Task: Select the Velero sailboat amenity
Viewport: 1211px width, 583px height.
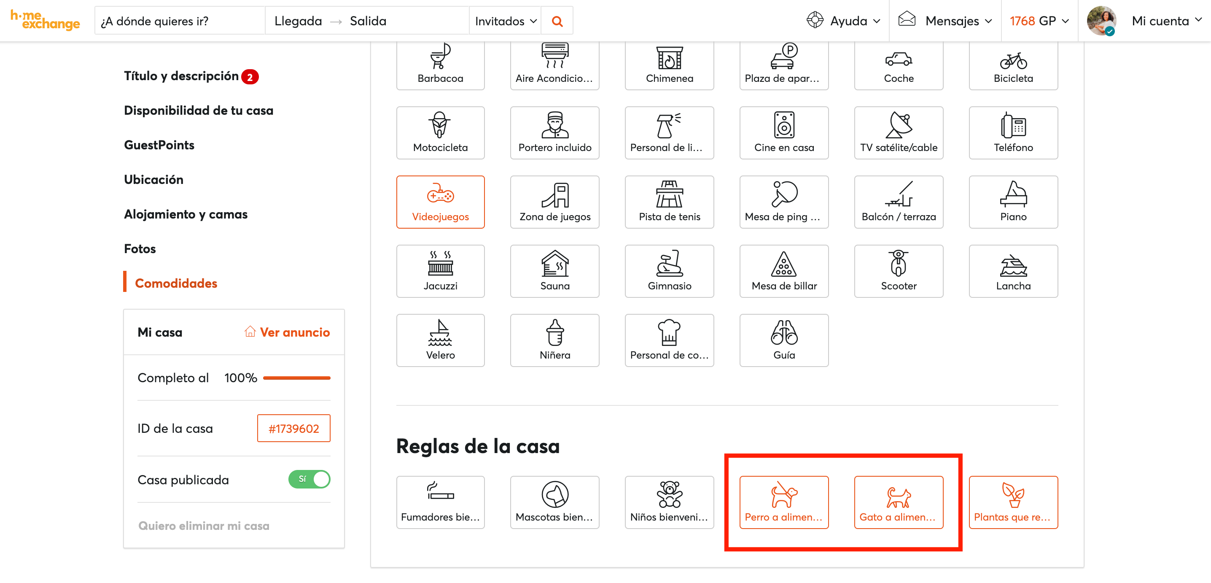Action: tap(440, 340)
